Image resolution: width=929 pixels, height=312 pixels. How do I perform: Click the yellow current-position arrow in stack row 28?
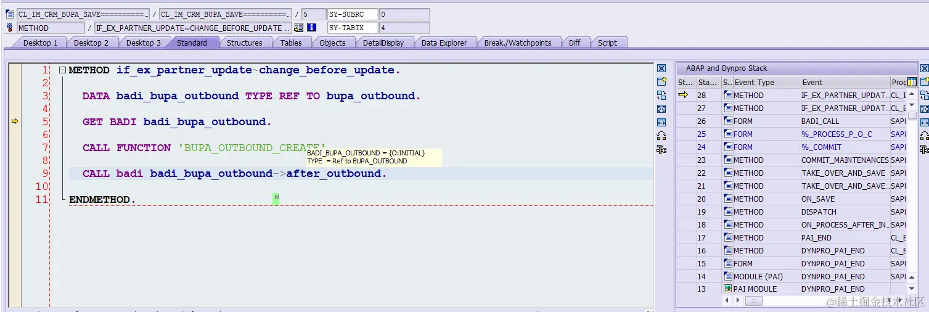[x=683, y=95]
